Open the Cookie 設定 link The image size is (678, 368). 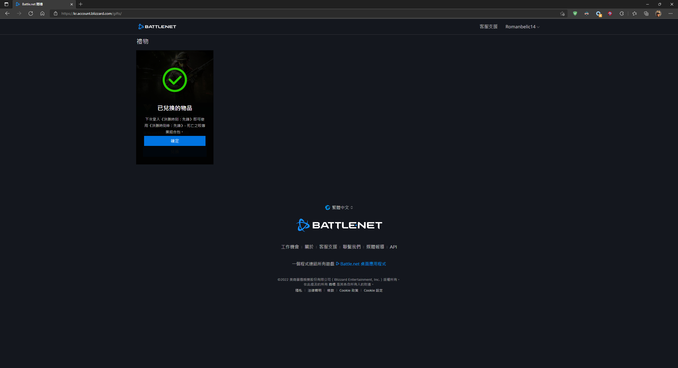373,291
